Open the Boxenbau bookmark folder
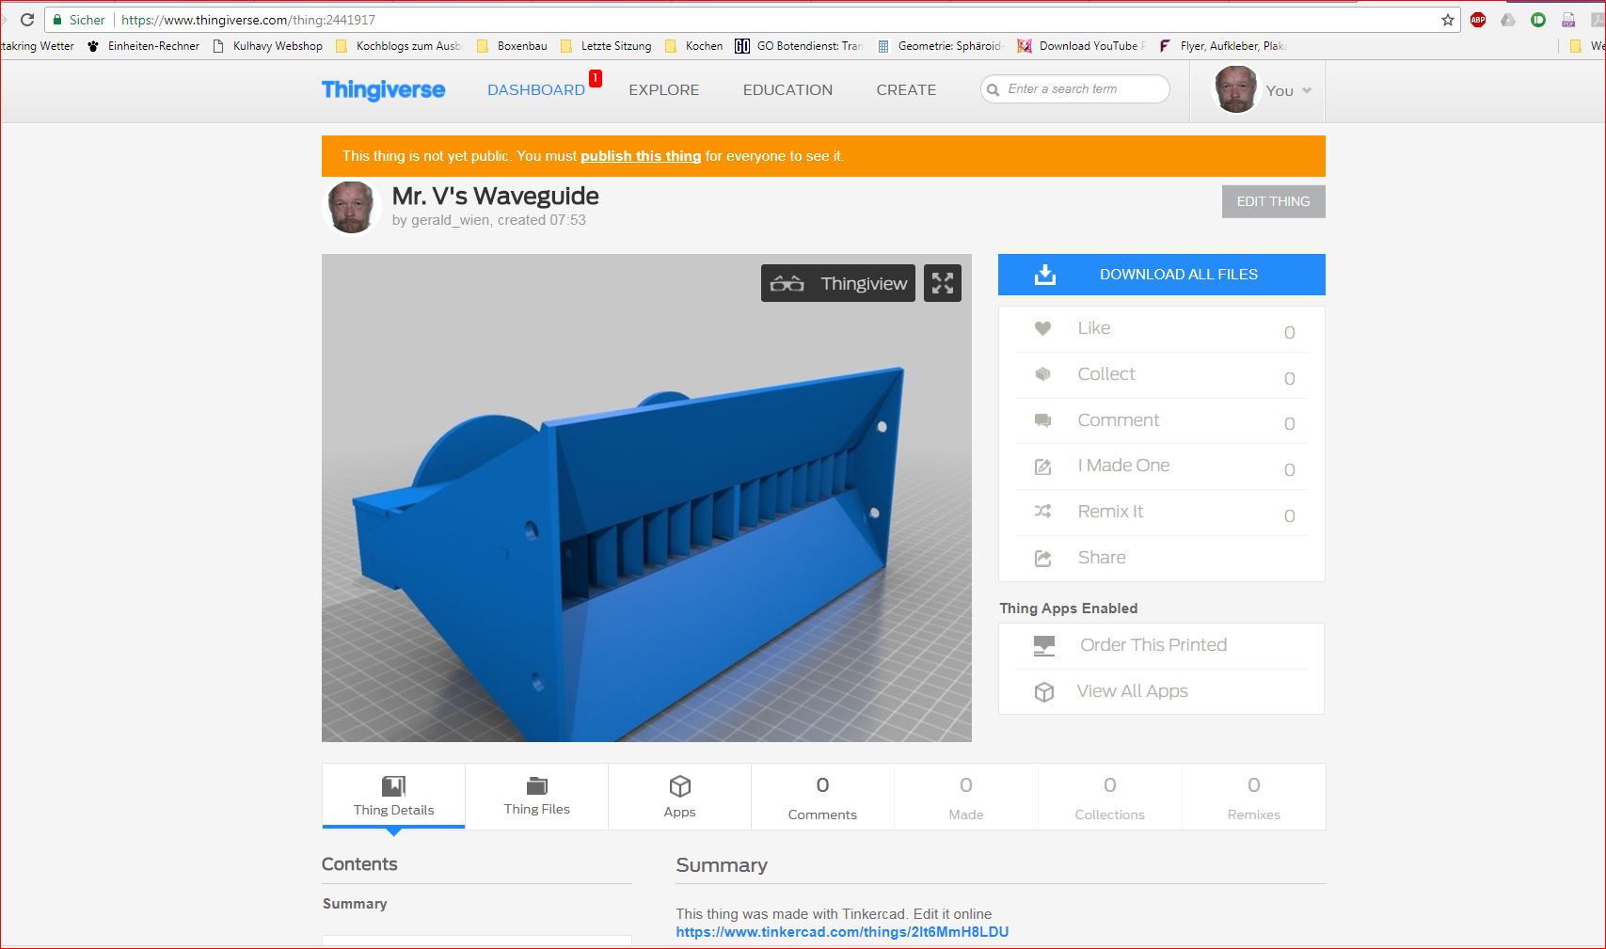The image size is (1606, 949). pyautogui.click(x=512, y=46)
